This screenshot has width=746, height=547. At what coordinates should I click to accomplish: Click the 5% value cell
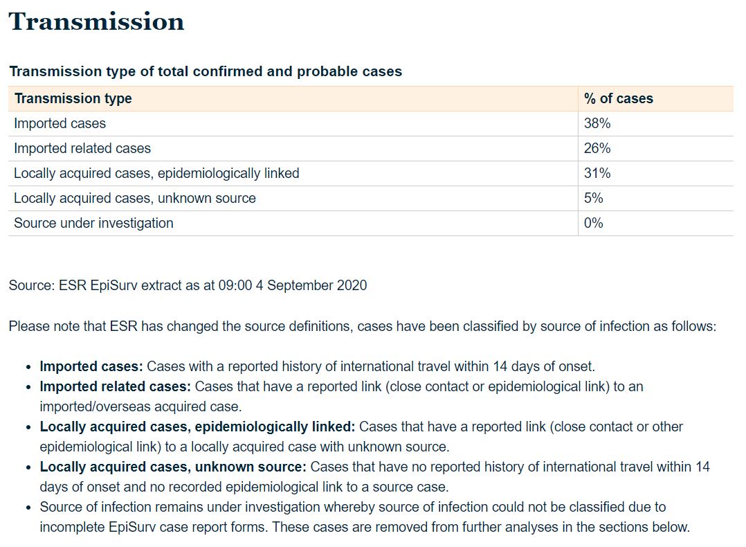tap(594, 198)
